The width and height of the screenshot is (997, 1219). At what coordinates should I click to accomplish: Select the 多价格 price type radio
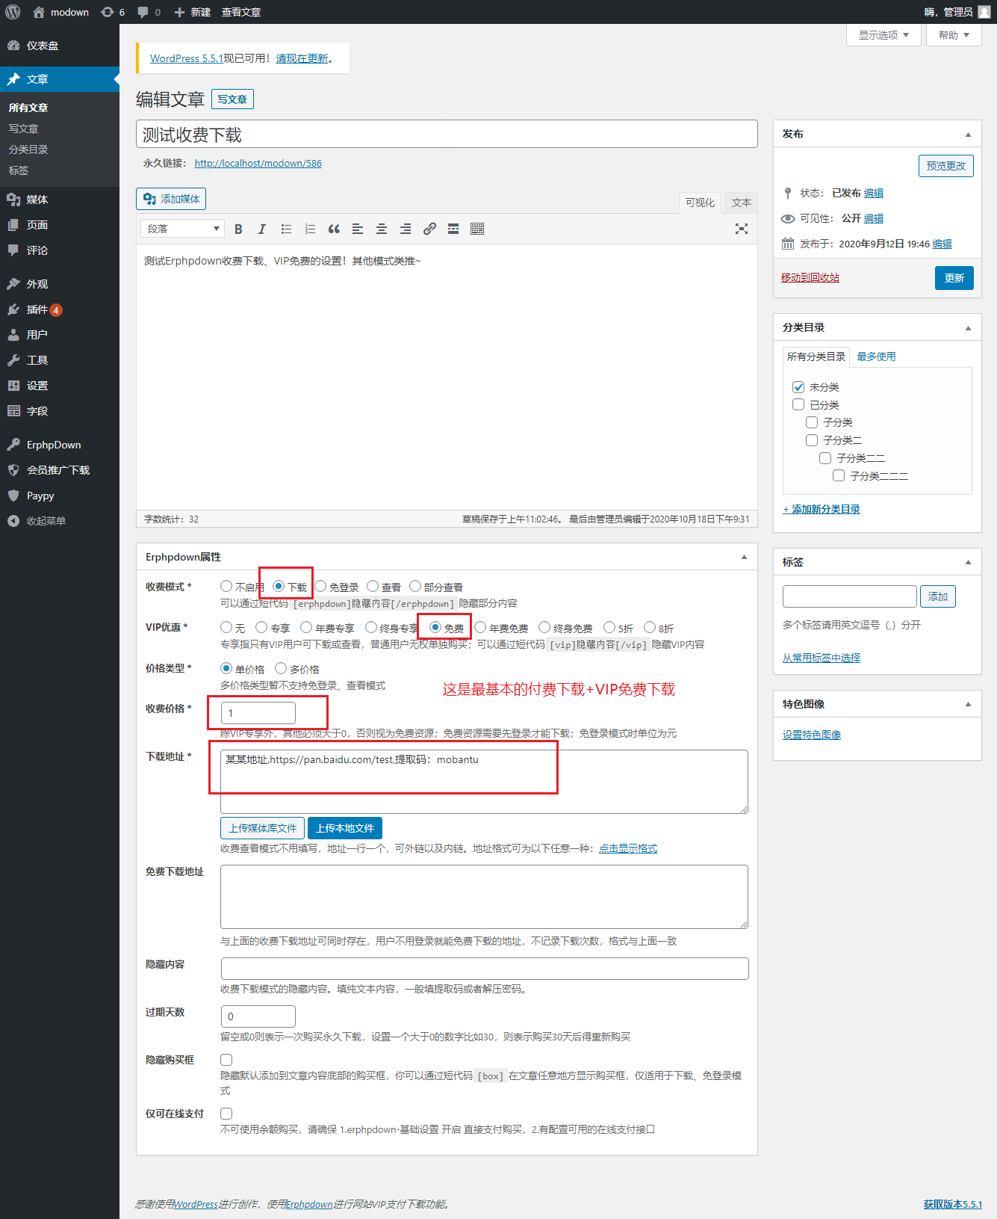point(281,668)
